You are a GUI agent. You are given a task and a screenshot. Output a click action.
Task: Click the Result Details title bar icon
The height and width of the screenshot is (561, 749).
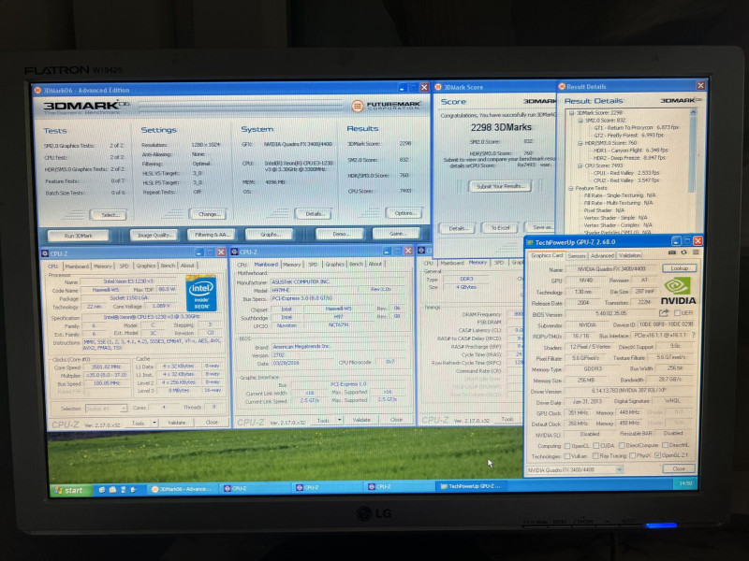pos(562,86)
